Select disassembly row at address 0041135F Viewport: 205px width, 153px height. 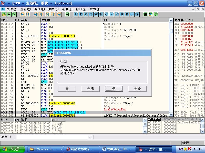[85, 112]
